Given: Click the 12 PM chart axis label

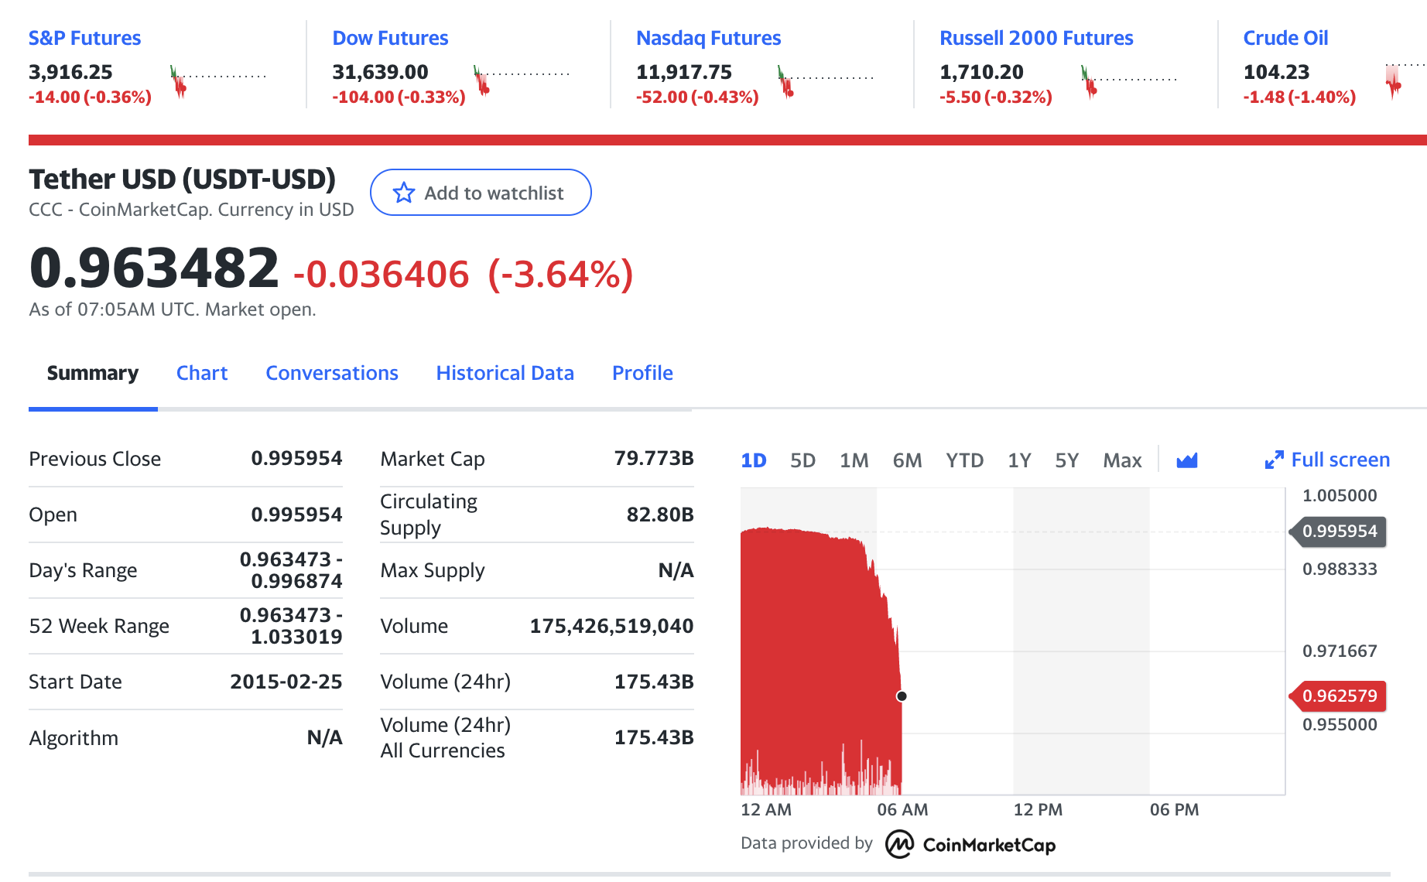Looking at the screenshot, I should (x=1038, y=809).
